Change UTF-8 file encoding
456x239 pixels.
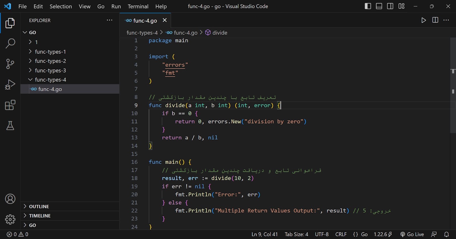coord(322,234)
